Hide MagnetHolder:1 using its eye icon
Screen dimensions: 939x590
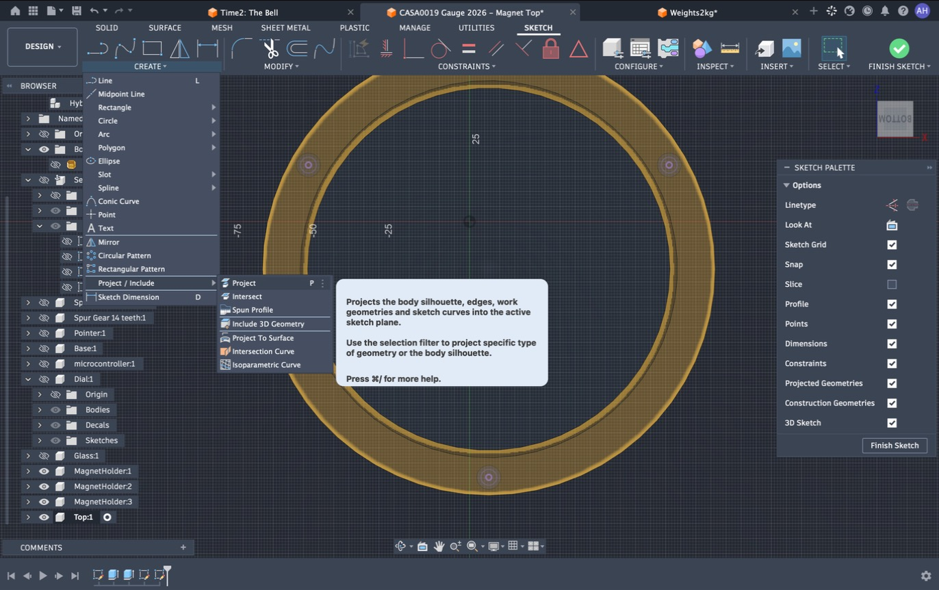[44, 471]
